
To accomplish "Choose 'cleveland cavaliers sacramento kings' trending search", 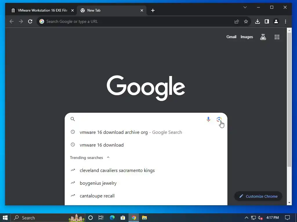I will (x=146, y=170).
